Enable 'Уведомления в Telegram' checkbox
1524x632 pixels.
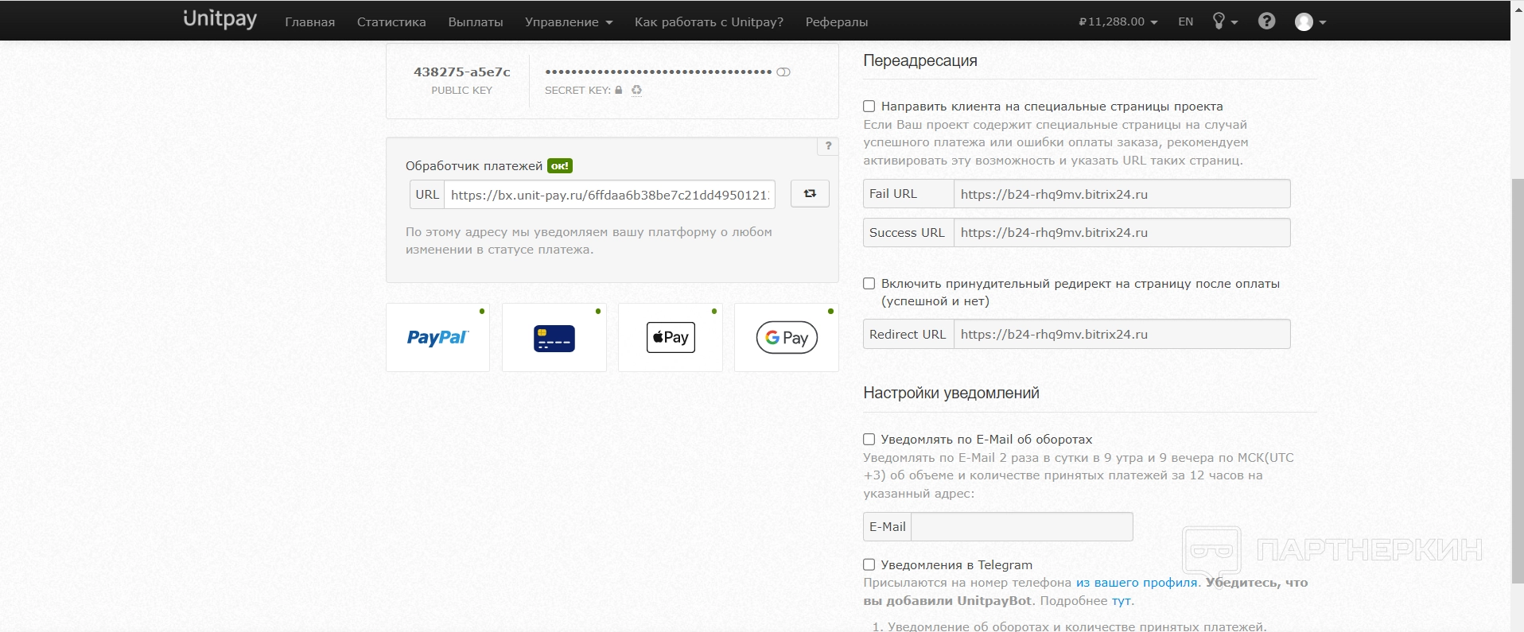[869, 565]
